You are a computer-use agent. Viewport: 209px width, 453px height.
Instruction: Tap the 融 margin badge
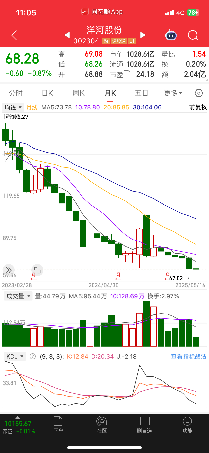(106, 41)
